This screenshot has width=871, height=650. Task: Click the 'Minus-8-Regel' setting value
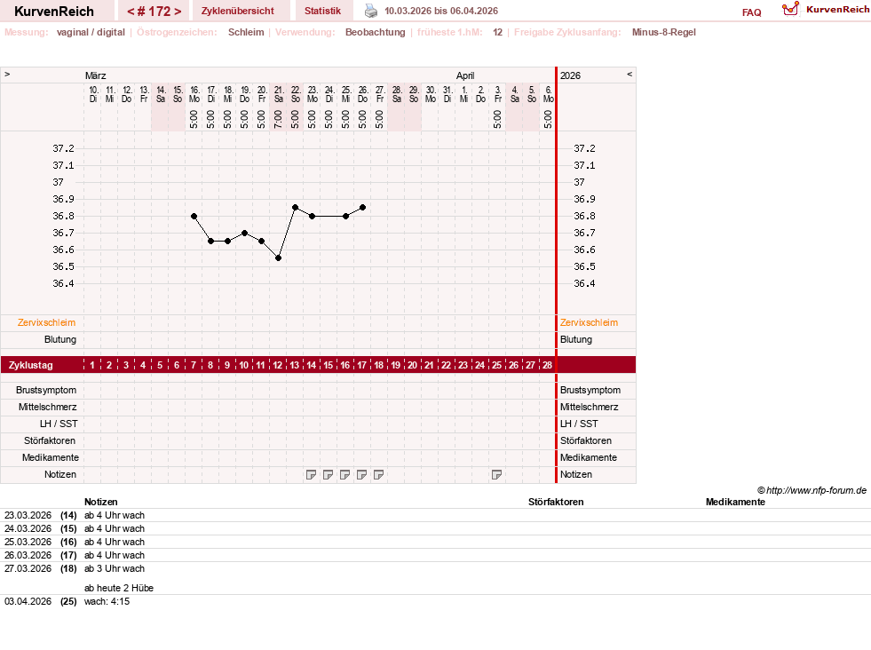664,32
